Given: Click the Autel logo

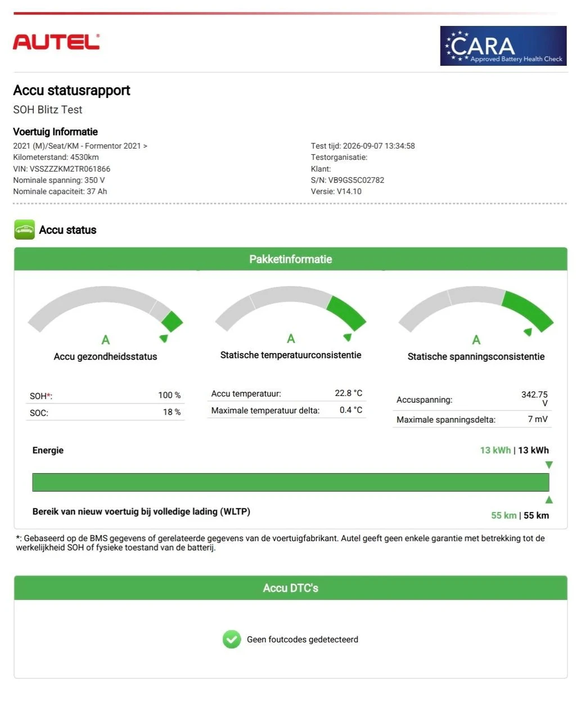Looking at the screenshot, I should pyautogui.click(x=56, y=42).
